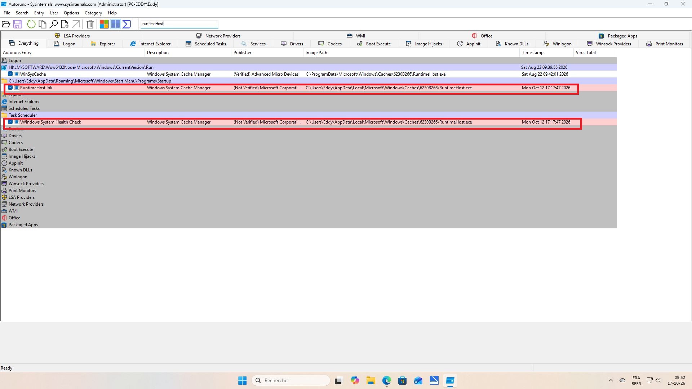Click the VirusTotal sigma toolbar icon
Screen dimensions: 692x389
click(x=127, y=24)
